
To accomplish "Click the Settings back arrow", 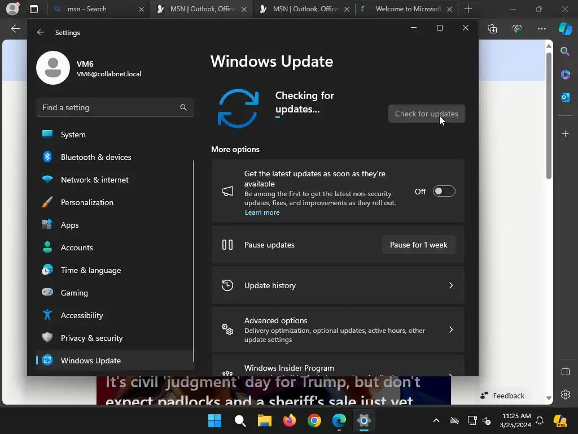I will pos(41,32).
